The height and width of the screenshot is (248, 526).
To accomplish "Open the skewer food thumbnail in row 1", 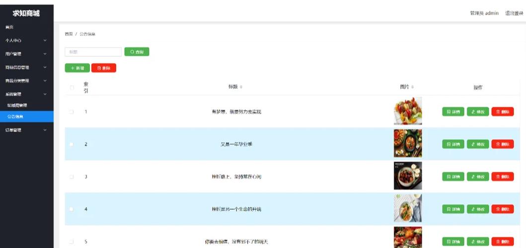I will click(408, 111).
